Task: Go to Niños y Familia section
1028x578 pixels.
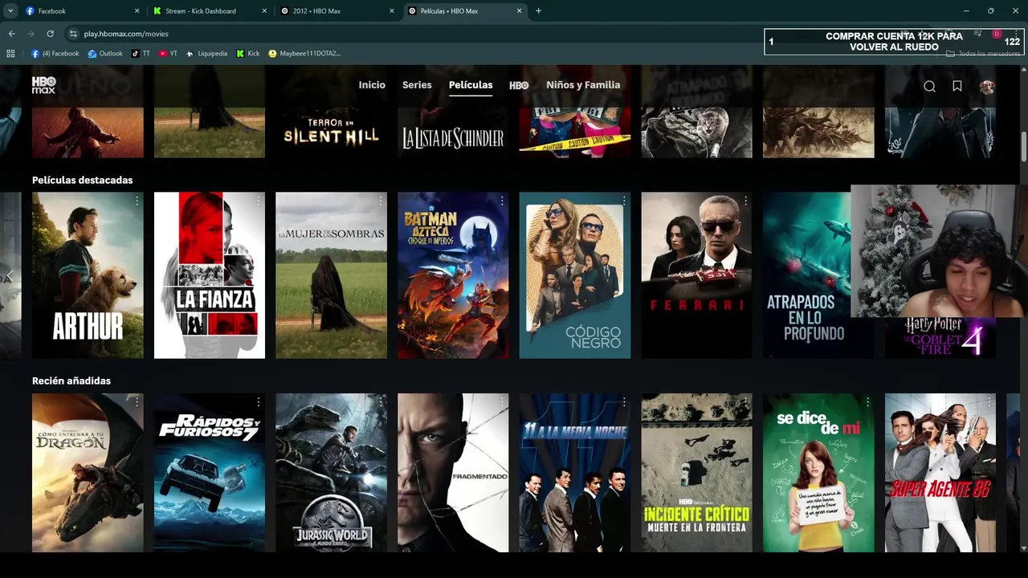Action: pyautogui.click(x=583, y=85)
